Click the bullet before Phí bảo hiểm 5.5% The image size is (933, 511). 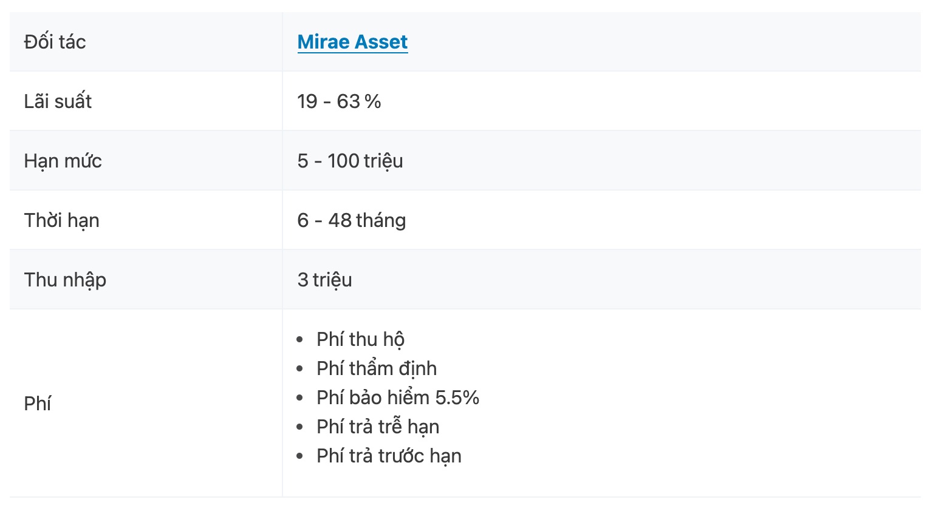(x=299, y=398)
